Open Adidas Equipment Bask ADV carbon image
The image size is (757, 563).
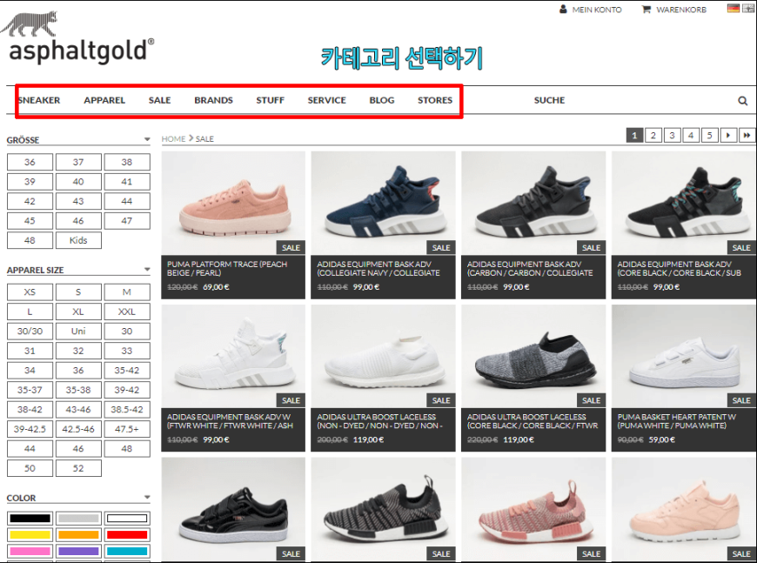click(533, 203)
